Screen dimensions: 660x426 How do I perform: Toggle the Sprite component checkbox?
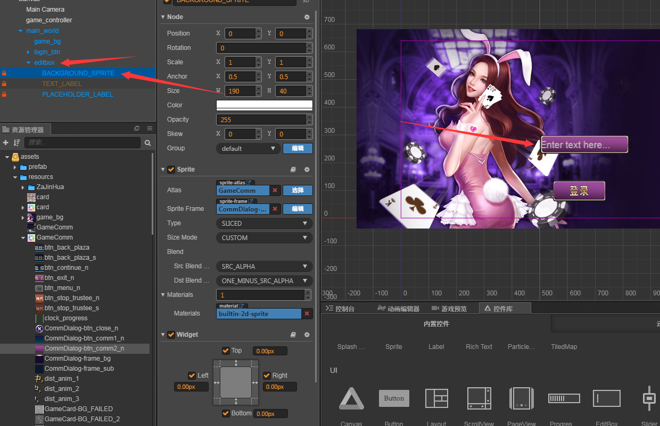point(171,169)
